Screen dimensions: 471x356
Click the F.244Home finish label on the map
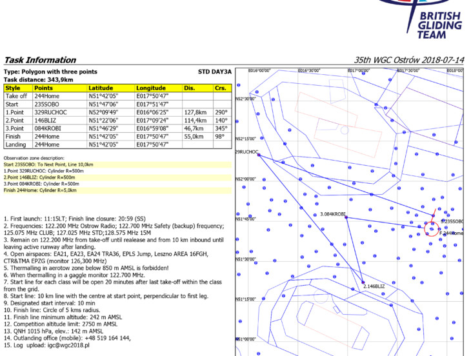[x=451, y=233]
